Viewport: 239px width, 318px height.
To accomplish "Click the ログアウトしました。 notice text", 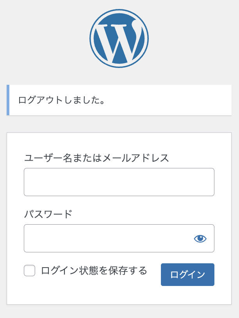I will tap(62, 100).
